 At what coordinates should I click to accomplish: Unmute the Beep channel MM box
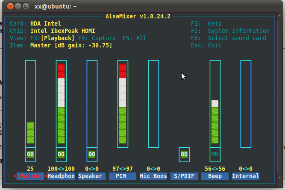point(215,155)
